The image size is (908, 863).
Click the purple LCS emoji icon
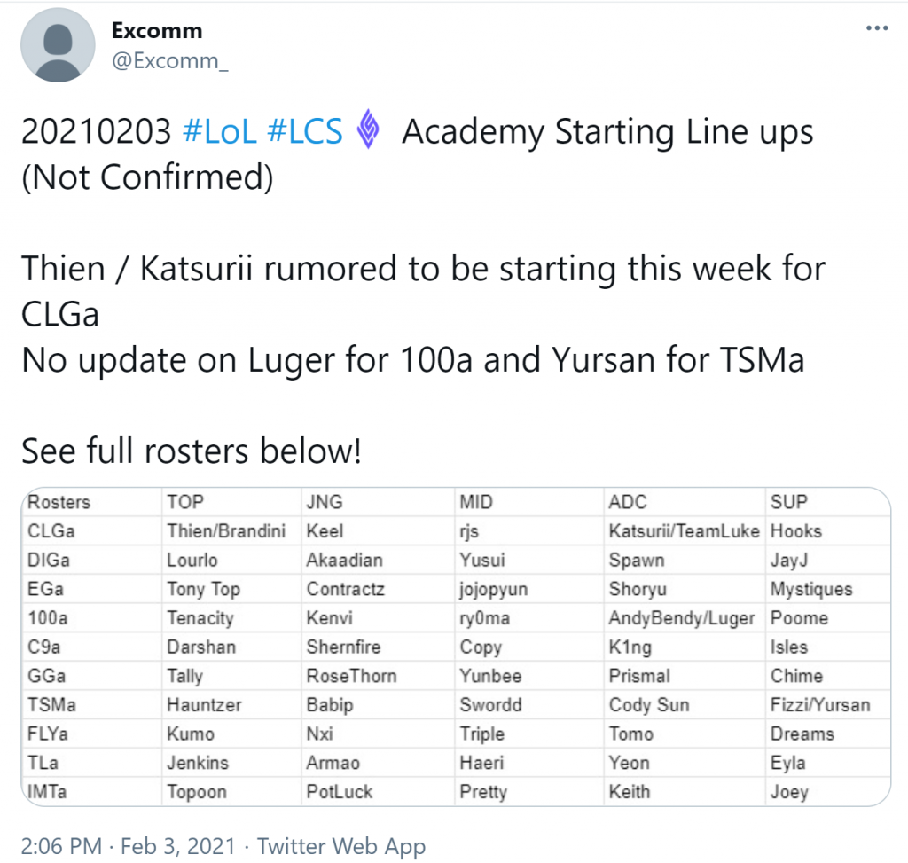pos(368,129)
